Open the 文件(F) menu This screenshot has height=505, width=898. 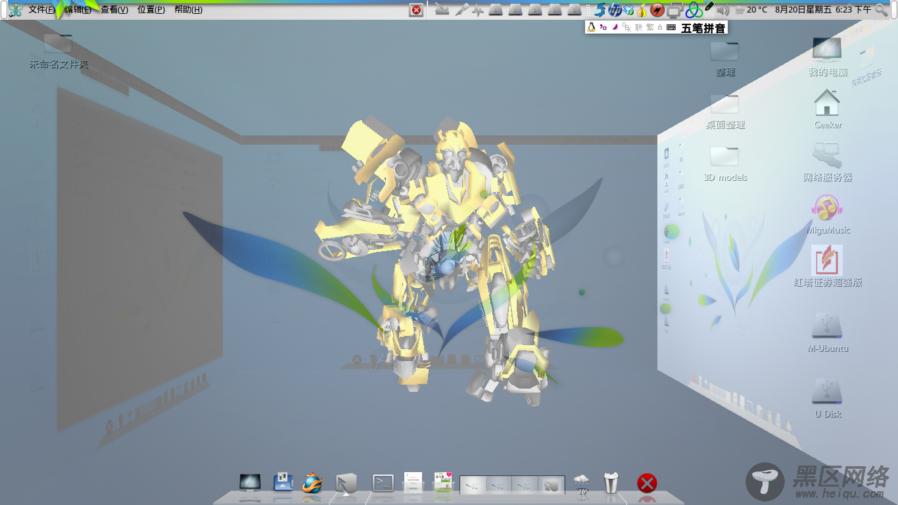(41, 10)
